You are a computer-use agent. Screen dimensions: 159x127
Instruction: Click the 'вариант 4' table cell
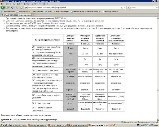pos(116,90)
